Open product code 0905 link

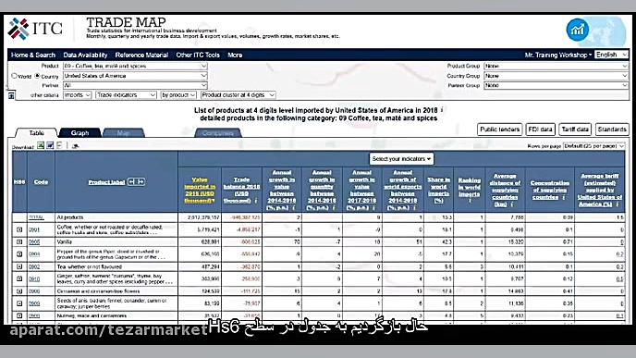coord(34,242)
